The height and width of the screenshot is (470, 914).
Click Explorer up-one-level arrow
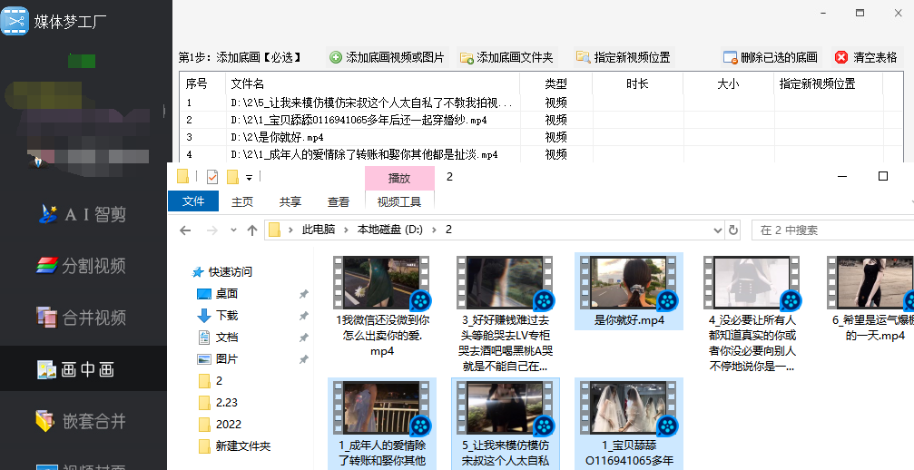251,230
